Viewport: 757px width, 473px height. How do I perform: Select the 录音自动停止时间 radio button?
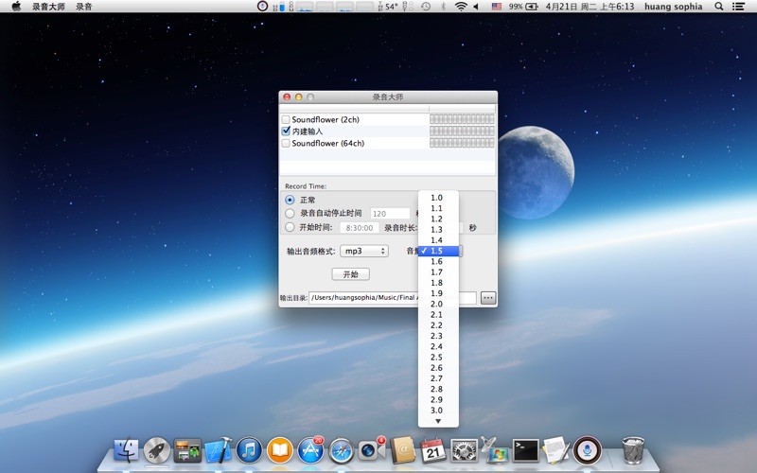click(290, 214)
